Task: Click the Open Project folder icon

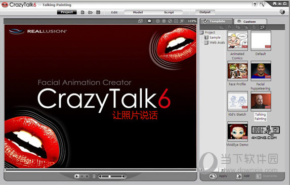Action: tap(90, 12)
